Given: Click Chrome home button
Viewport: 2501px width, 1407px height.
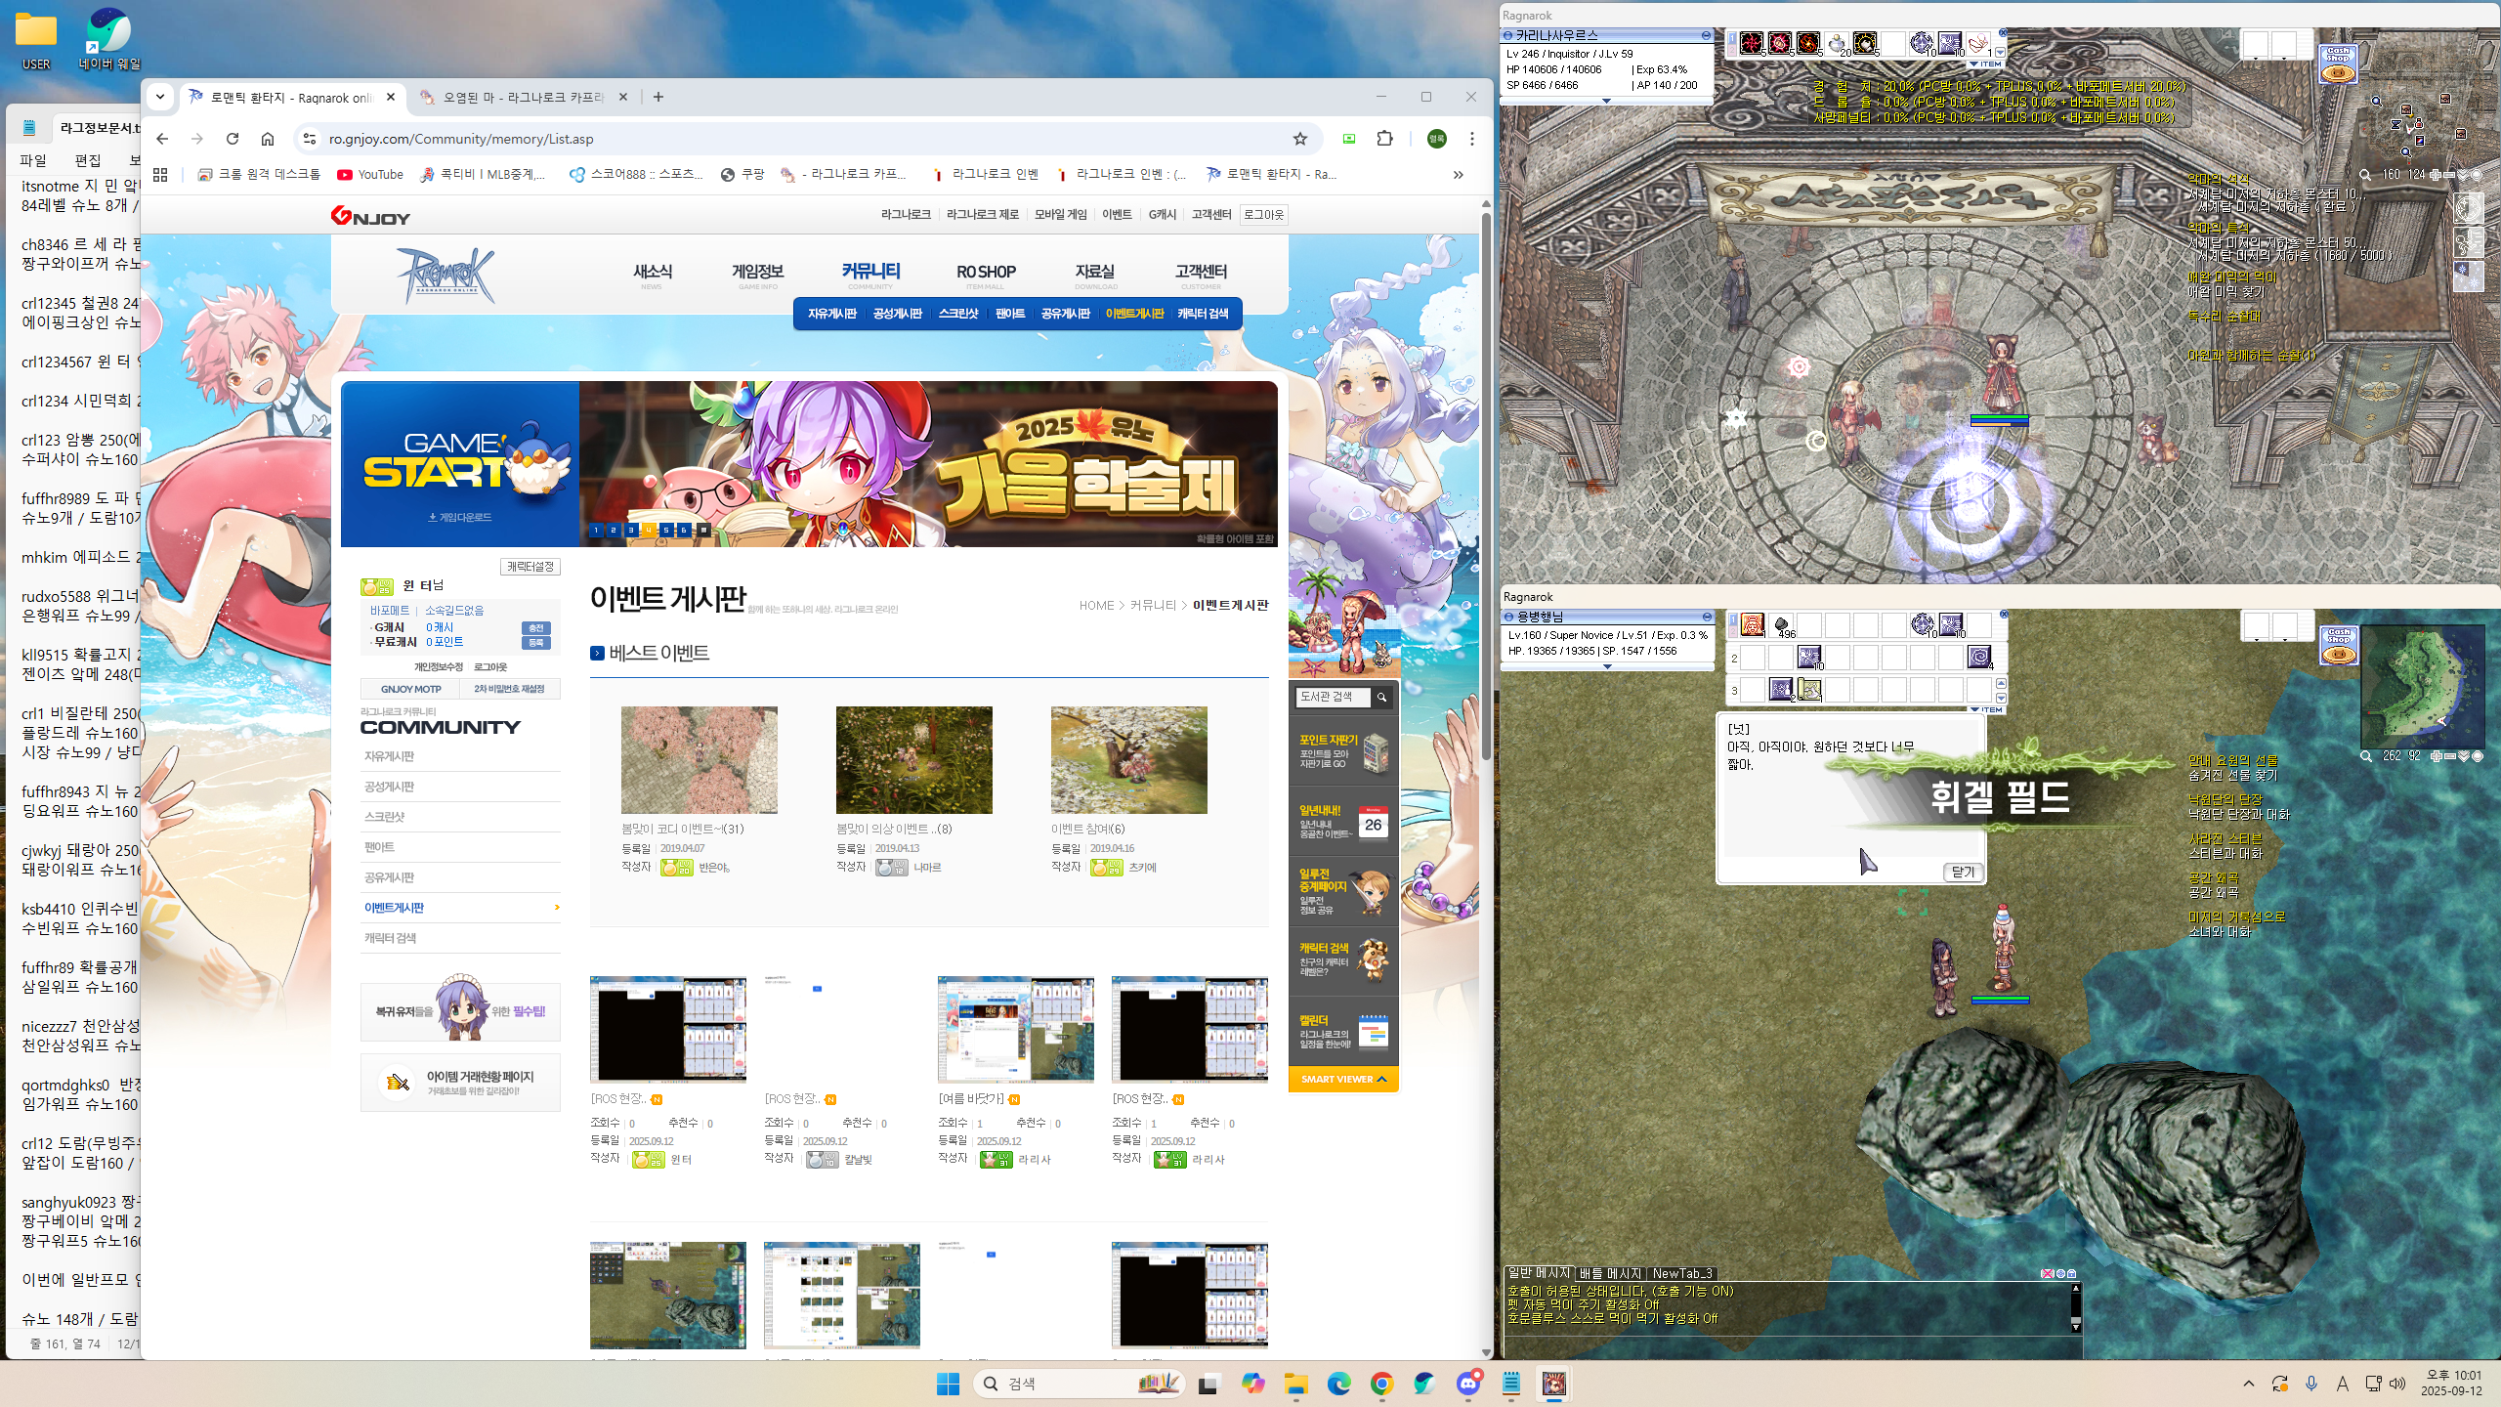Looking at the screenshot, I should coord(268,139).
